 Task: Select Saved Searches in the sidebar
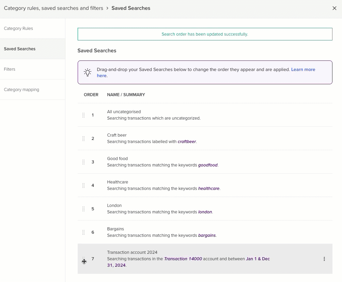coord(20,49)
